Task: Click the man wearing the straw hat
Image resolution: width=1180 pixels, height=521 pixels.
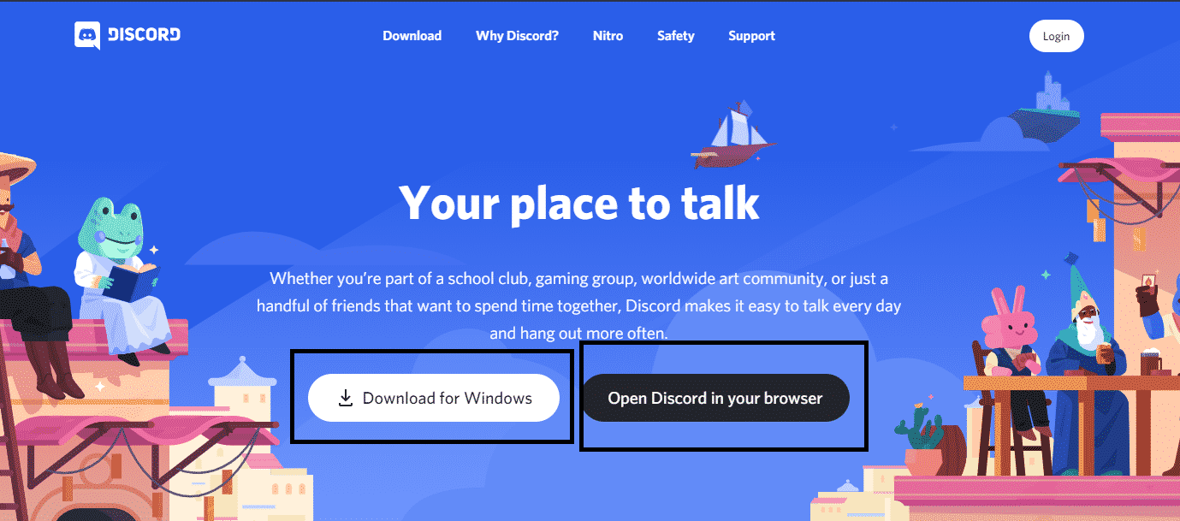Action: pos(17,257)
